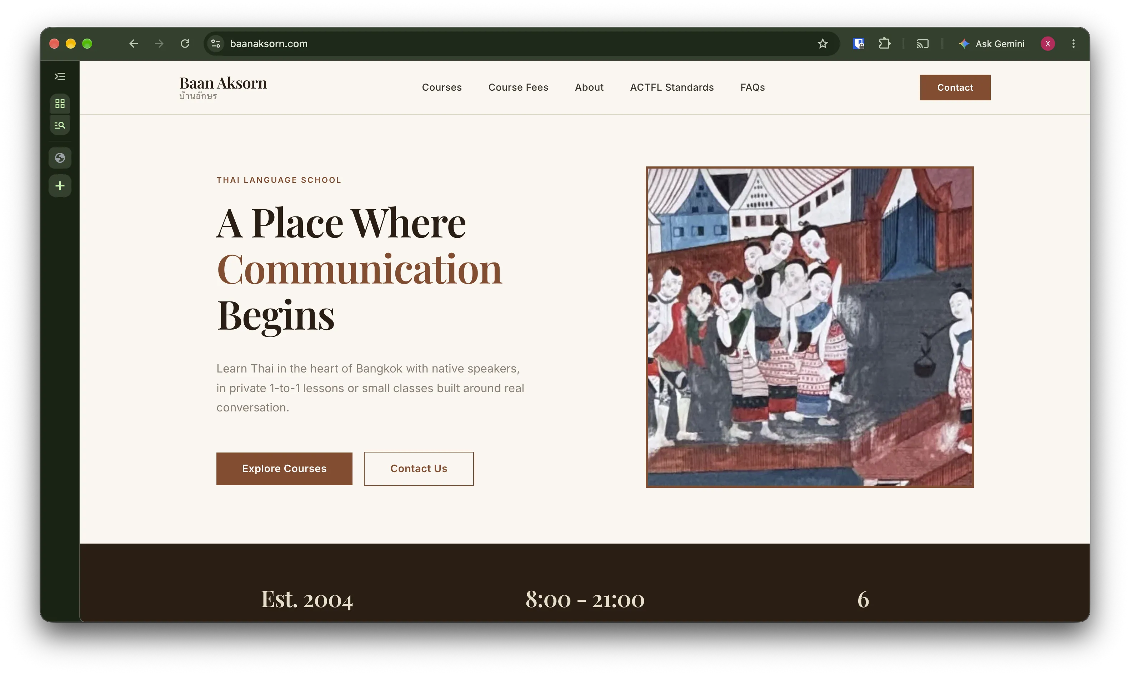This screenshot has width=1130, height=675.
Task: Open the FAQs nav item
Action: 752,87
